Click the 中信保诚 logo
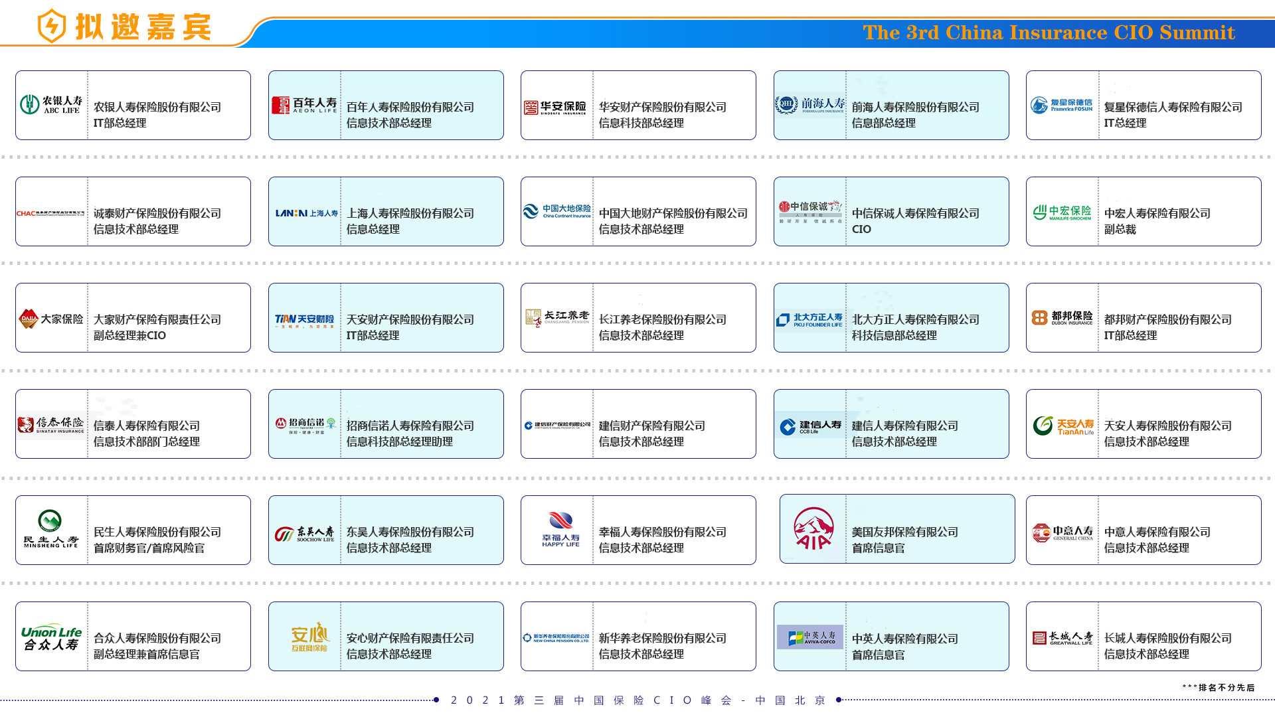The width and height of the screenshot is (1275, 717). 810,212
